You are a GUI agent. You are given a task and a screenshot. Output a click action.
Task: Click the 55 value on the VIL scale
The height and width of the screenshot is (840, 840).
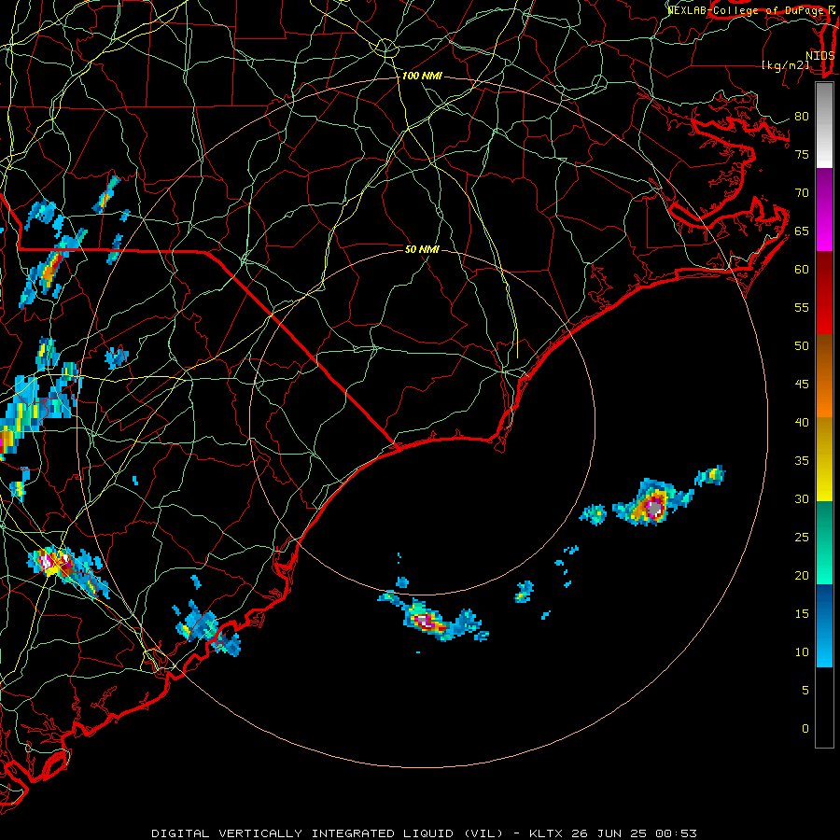click(802, 307)
